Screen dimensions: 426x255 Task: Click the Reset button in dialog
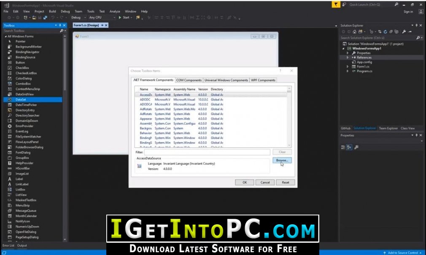pyautogui.click(x=285, y=182)
